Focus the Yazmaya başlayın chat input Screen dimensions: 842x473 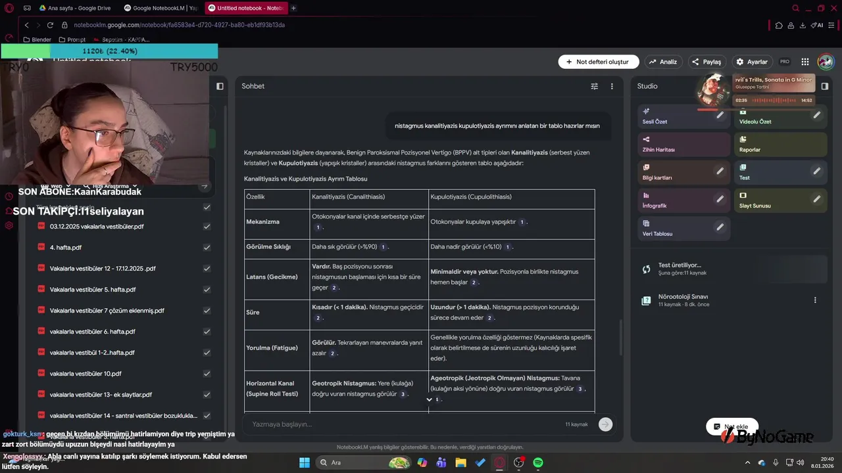(x=401, y=424)
